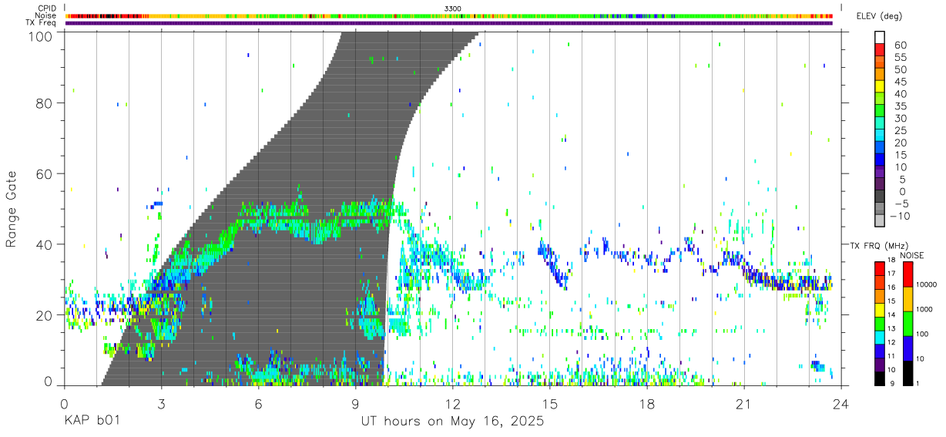
Task: Click the 100 label on NOISE scale
Action: pos(923,334)
